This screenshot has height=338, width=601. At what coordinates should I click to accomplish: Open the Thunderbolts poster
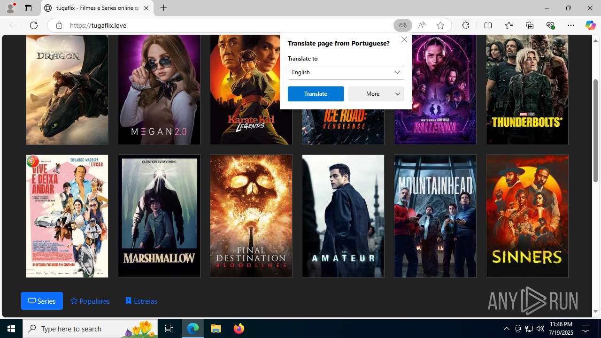527,89
